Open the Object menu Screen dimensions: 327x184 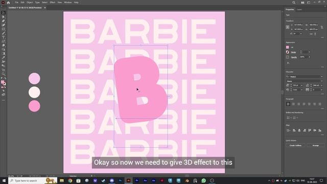[30, 3]
